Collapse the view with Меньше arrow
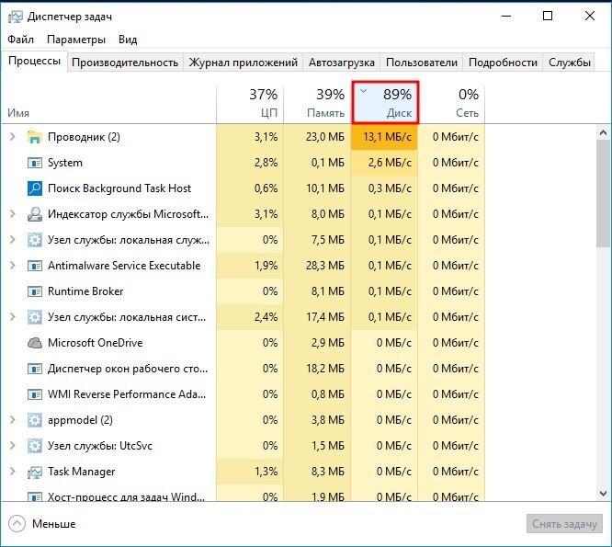The image size is (612, 547). tap(17, 524)
